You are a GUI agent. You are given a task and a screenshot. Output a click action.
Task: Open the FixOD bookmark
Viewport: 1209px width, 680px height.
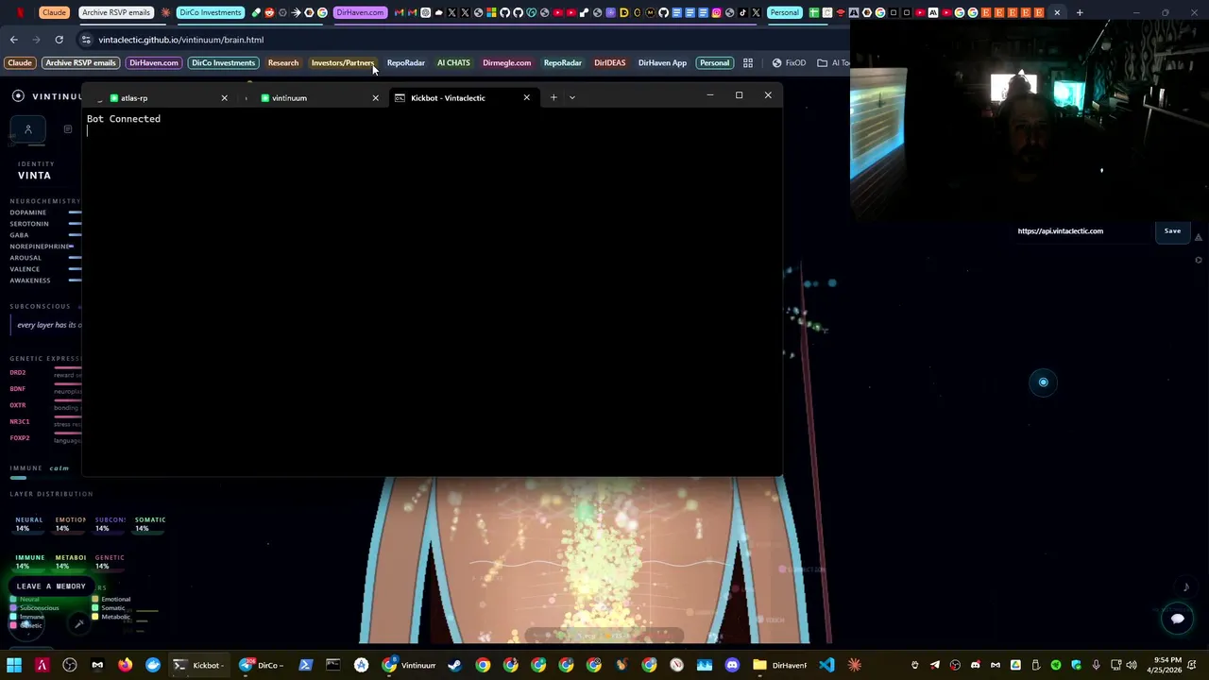[789, 63]
